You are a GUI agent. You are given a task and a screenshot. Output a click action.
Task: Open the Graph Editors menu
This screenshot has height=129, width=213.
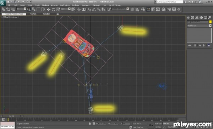pyautogui.click(x=65, y=5)
